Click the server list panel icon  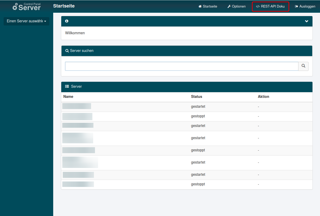tap(67, 86)
